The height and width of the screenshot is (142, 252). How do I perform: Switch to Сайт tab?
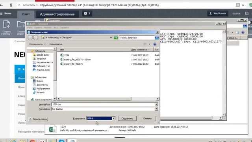tap(26, 14)
